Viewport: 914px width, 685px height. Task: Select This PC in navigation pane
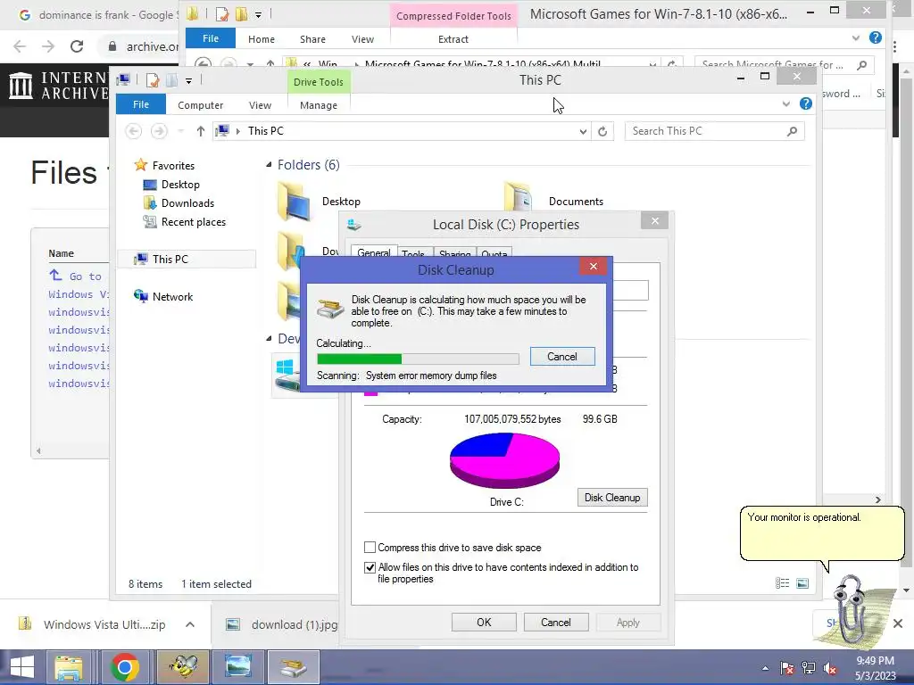pyautogui.click(x=170, y=260)
